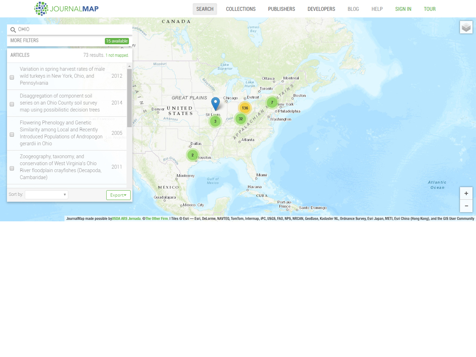This screenshot has height=357, width=476.
Task: Select the wild turkeys article checkbox
Action: click(x=12, y=77)
